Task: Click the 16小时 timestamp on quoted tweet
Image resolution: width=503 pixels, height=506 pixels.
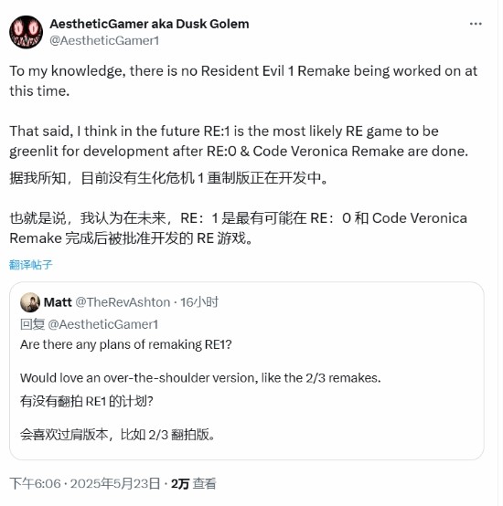Action: (199, 302)
